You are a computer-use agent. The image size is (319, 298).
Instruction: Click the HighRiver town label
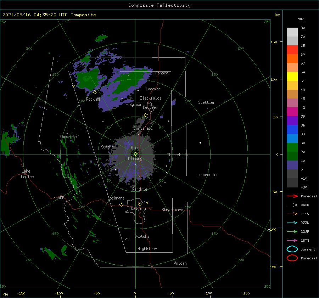pos(147,249)
